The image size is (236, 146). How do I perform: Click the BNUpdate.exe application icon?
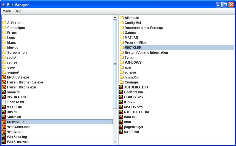[4, 77]
